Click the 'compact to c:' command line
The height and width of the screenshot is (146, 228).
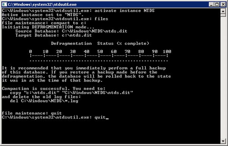point(44,23)
